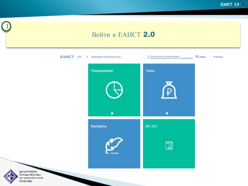Click the Департамент капитального ремонта города Москвы user subtitle
Screen dimensions: 248x186
(172, 58)
